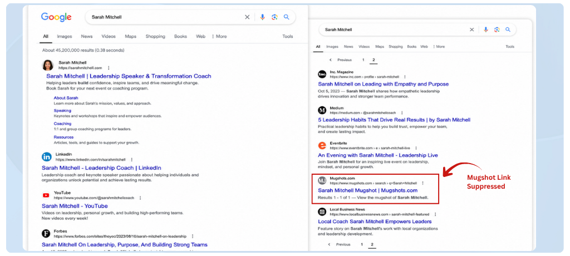The width and height of the screenshot is (570, 256).
Task: Click the Local Business News favicon
Action: coord(322,211)
